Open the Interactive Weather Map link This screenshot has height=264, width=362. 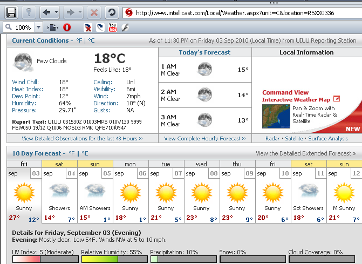296,100
